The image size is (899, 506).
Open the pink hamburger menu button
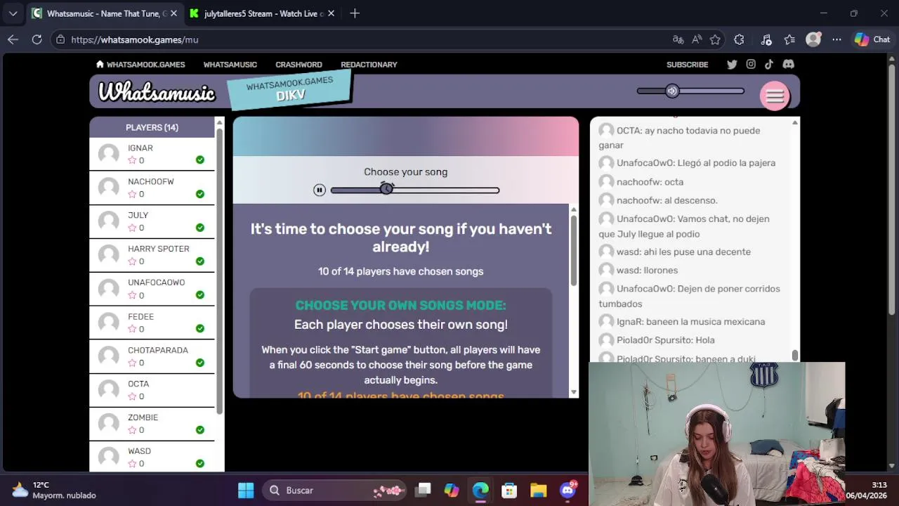click(775, 96)
